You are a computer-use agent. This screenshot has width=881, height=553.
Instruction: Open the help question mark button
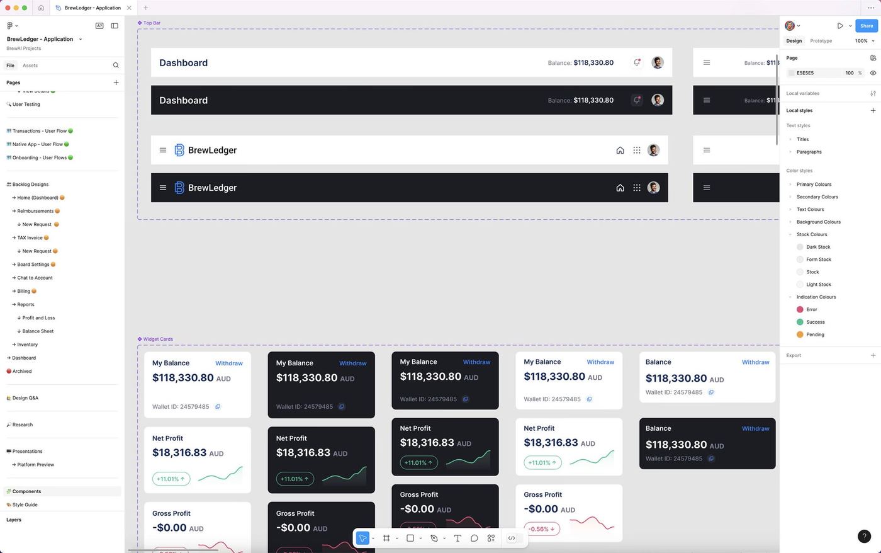click(864, 536)
